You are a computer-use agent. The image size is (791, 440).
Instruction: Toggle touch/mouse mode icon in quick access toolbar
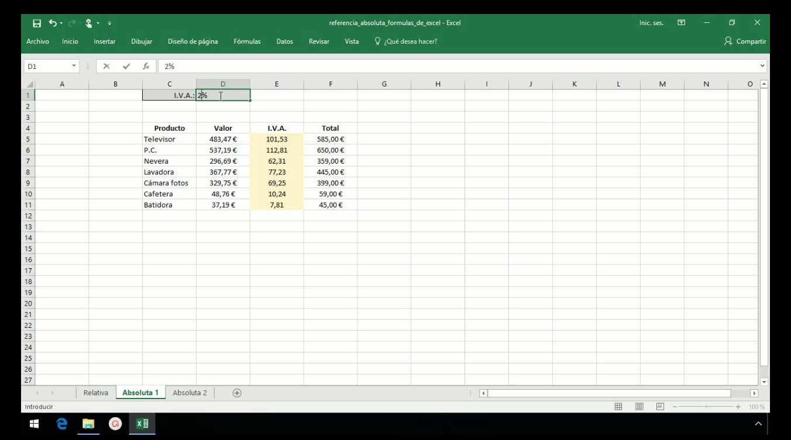coord(88,23)
